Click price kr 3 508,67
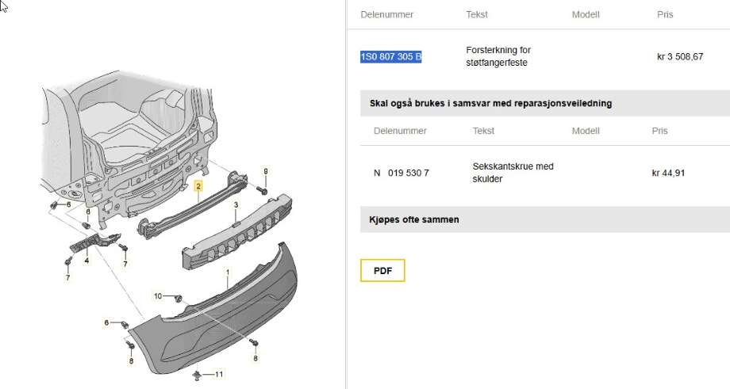Screen dimensions: 730x389 680,57
